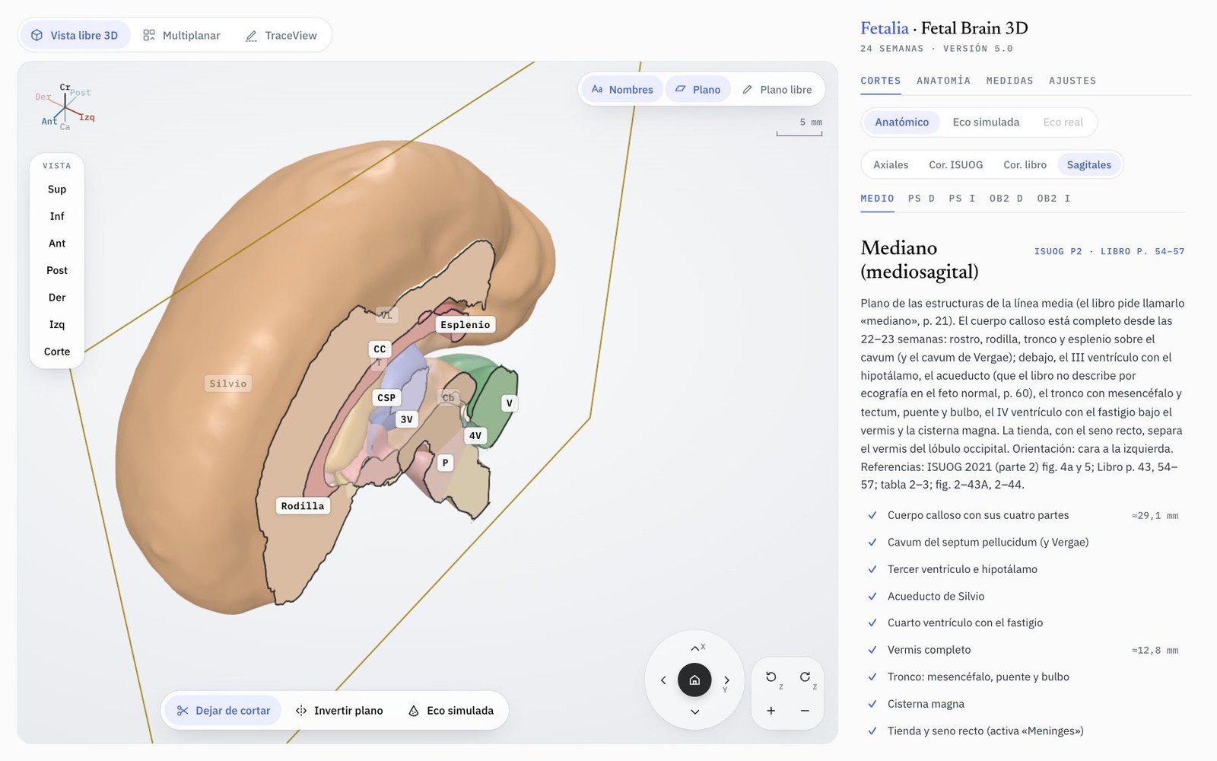1217x761 pixels.
Task: Zoom in with the plus button
Action: pyautogui.click(x=771, y=711)
